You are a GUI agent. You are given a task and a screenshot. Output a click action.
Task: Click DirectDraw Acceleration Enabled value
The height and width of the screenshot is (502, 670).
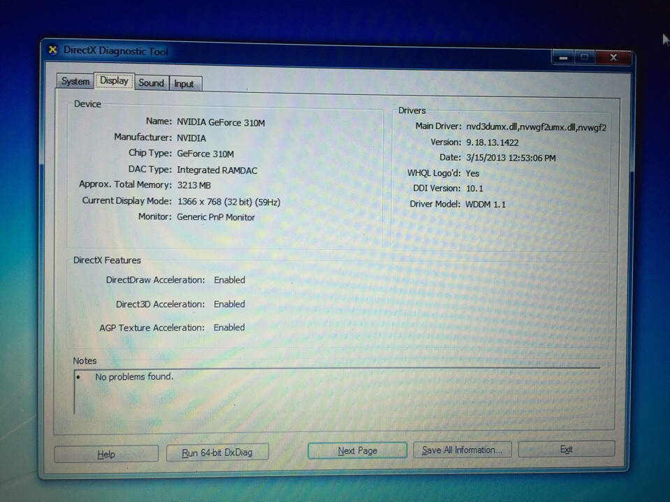229,280
